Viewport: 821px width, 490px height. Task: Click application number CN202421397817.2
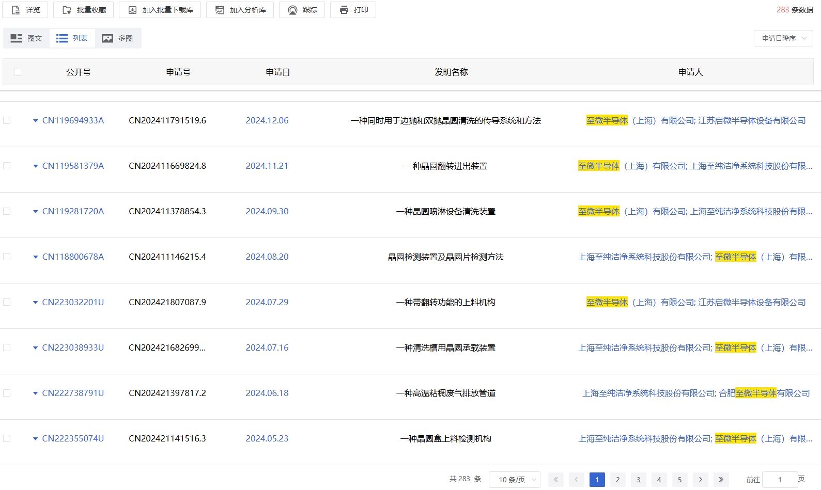pos(167,393)
